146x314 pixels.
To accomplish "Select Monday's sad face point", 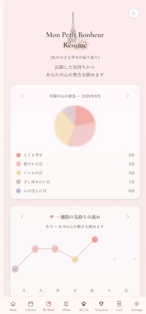I will click(x=15, y=269).
